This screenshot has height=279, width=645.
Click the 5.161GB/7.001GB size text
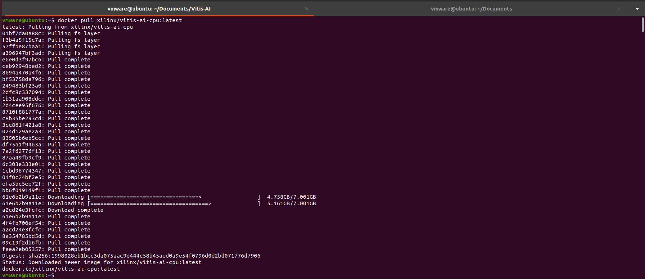291,203
